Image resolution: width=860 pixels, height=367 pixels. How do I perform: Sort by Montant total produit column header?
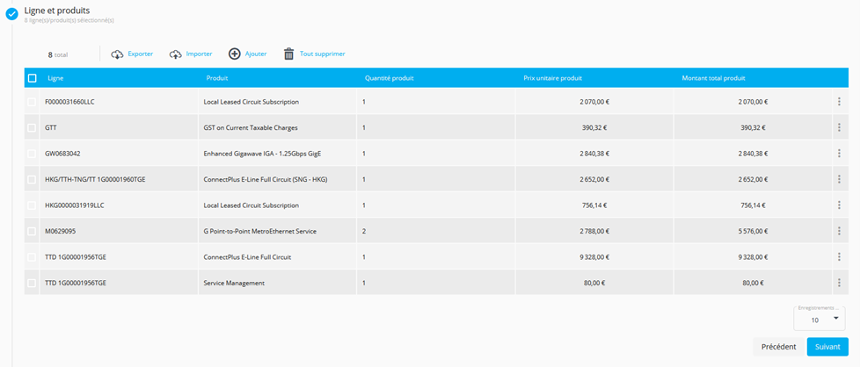coord(713,78)
